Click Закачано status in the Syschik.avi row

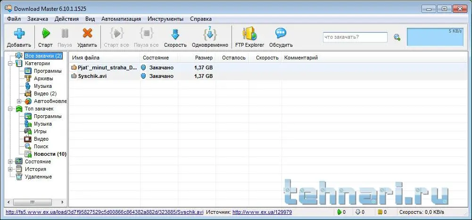click(x=161, y=76)
